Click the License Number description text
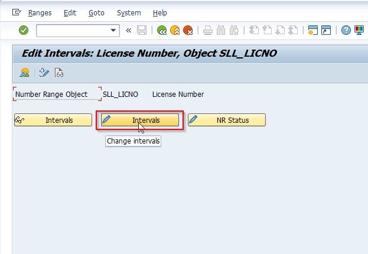The height and width of the screenshot is (254, 368). click(x=178, y=95)
